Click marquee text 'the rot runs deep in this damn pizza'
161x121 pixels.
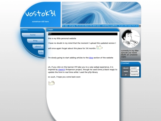[x=88, y=26]
